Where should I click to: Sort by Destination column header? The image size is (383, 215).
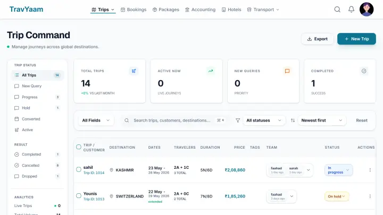pyautogui.click(x=122, y=148)
